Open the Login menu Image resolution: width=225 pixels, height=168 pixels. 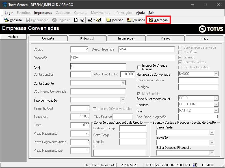click(x=9, y=13)
